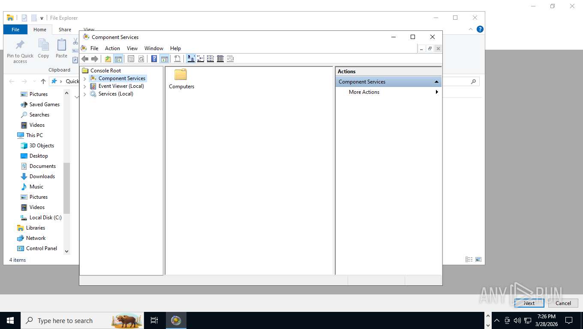Open the Help menu
Viewport: 583px width, 329px height.
click(175, 48)
